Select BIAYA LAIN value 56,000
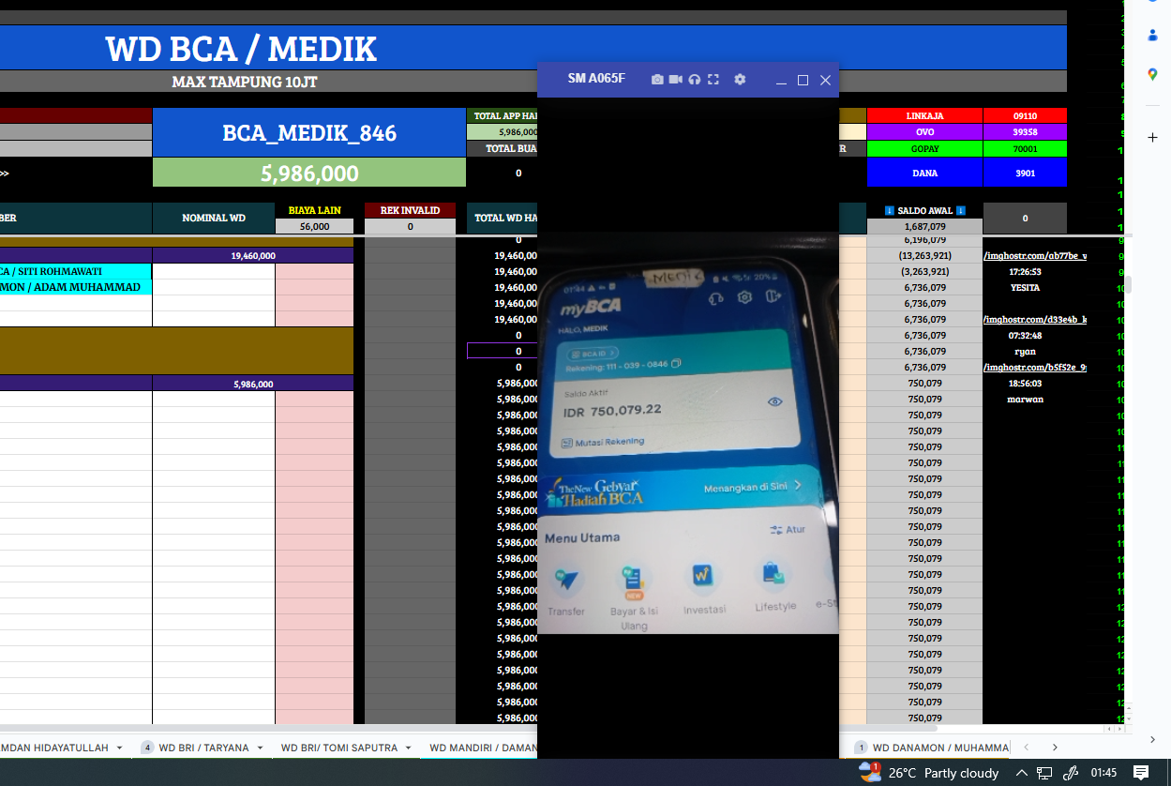 (314, 226)
